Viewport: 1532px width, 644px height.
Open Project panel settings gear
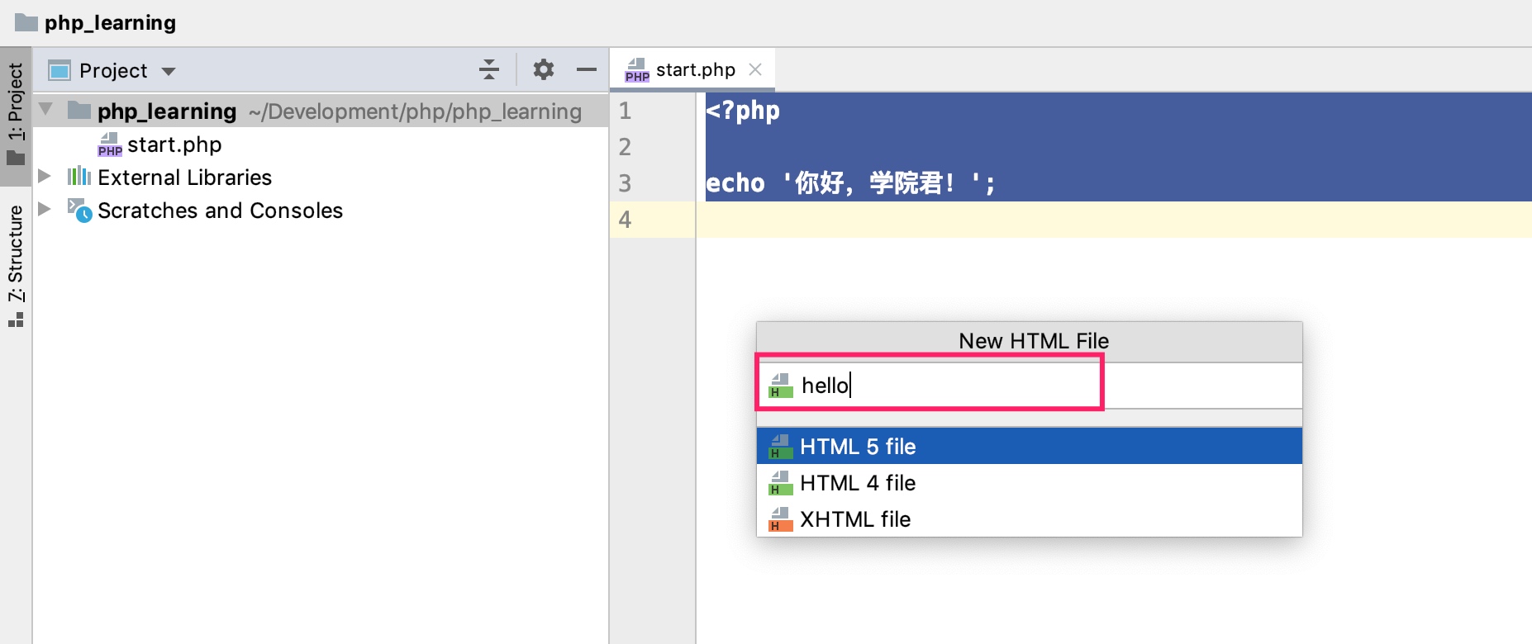click(x=543, y=69)
